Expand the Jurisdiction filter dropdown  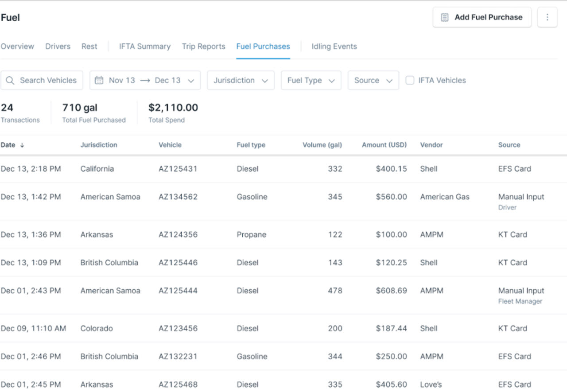[241, 80]
